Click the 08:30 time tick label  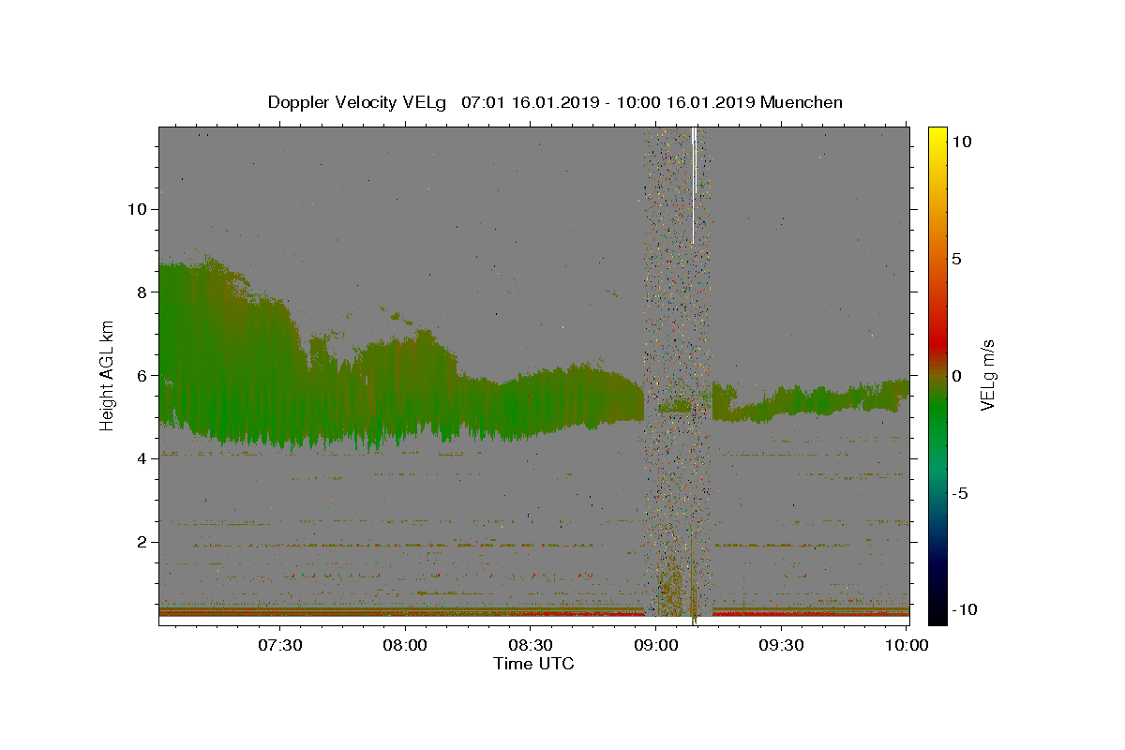[531, 645]
